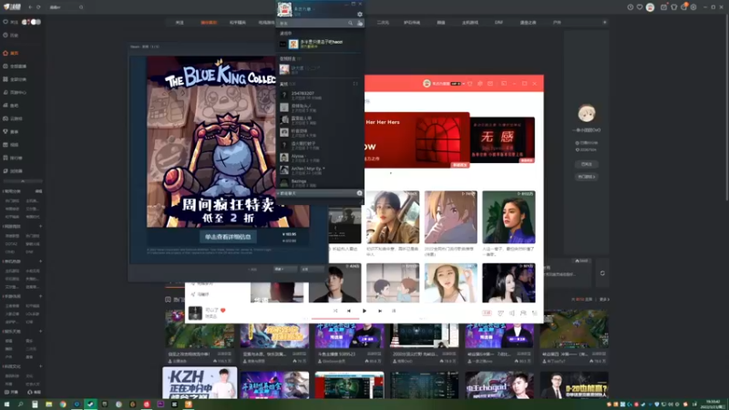Click the Home item in left sidebar
The width and height of the screenshot is (729, 410).
coord(11,53)
